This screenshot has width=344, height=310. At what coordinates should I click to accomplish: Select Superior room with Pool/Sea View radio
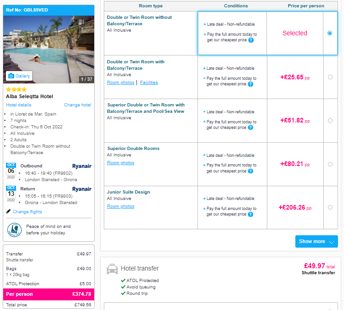pos(330,121)
